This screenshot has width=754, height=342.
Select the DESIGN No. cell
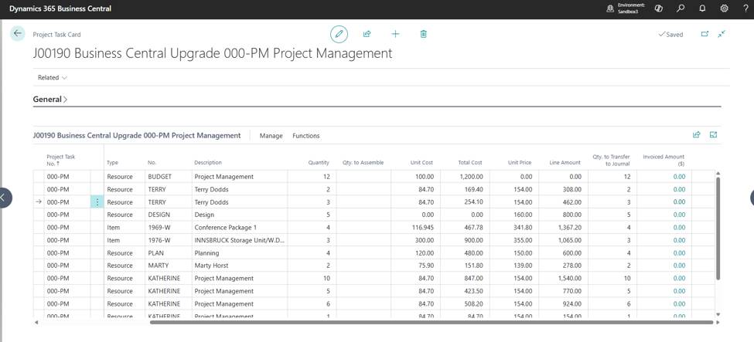(169, 215)
